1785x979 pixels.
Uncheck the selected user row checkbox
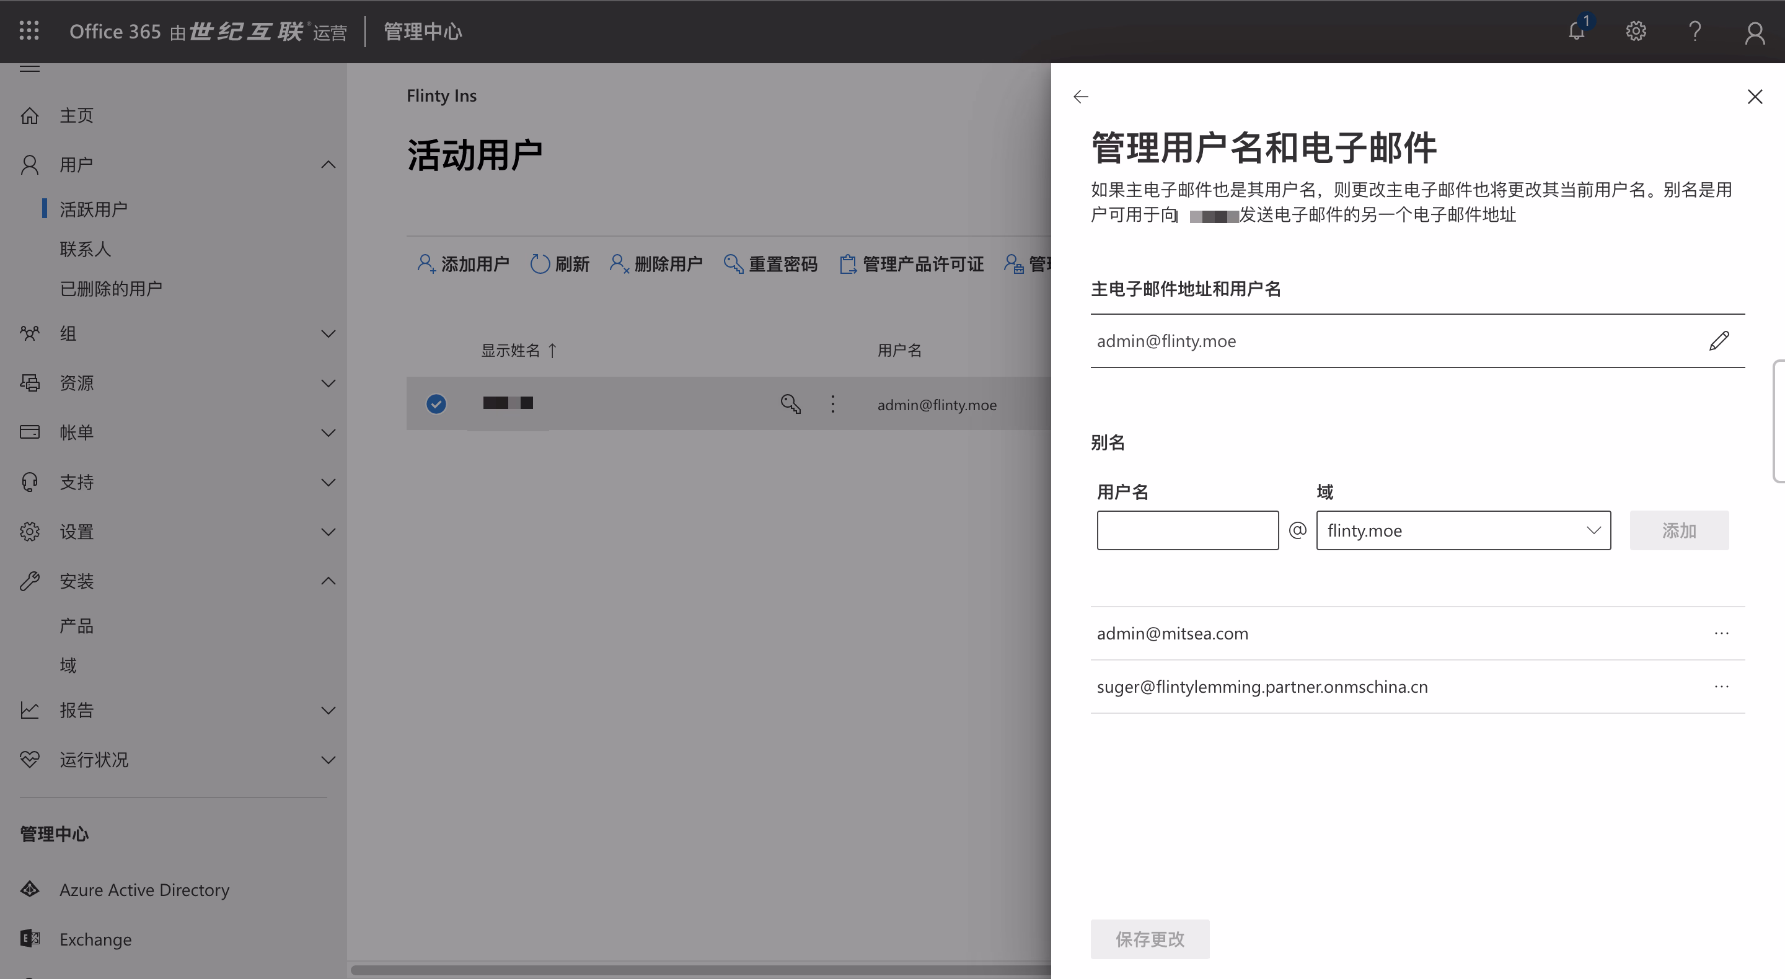(436, 404)
